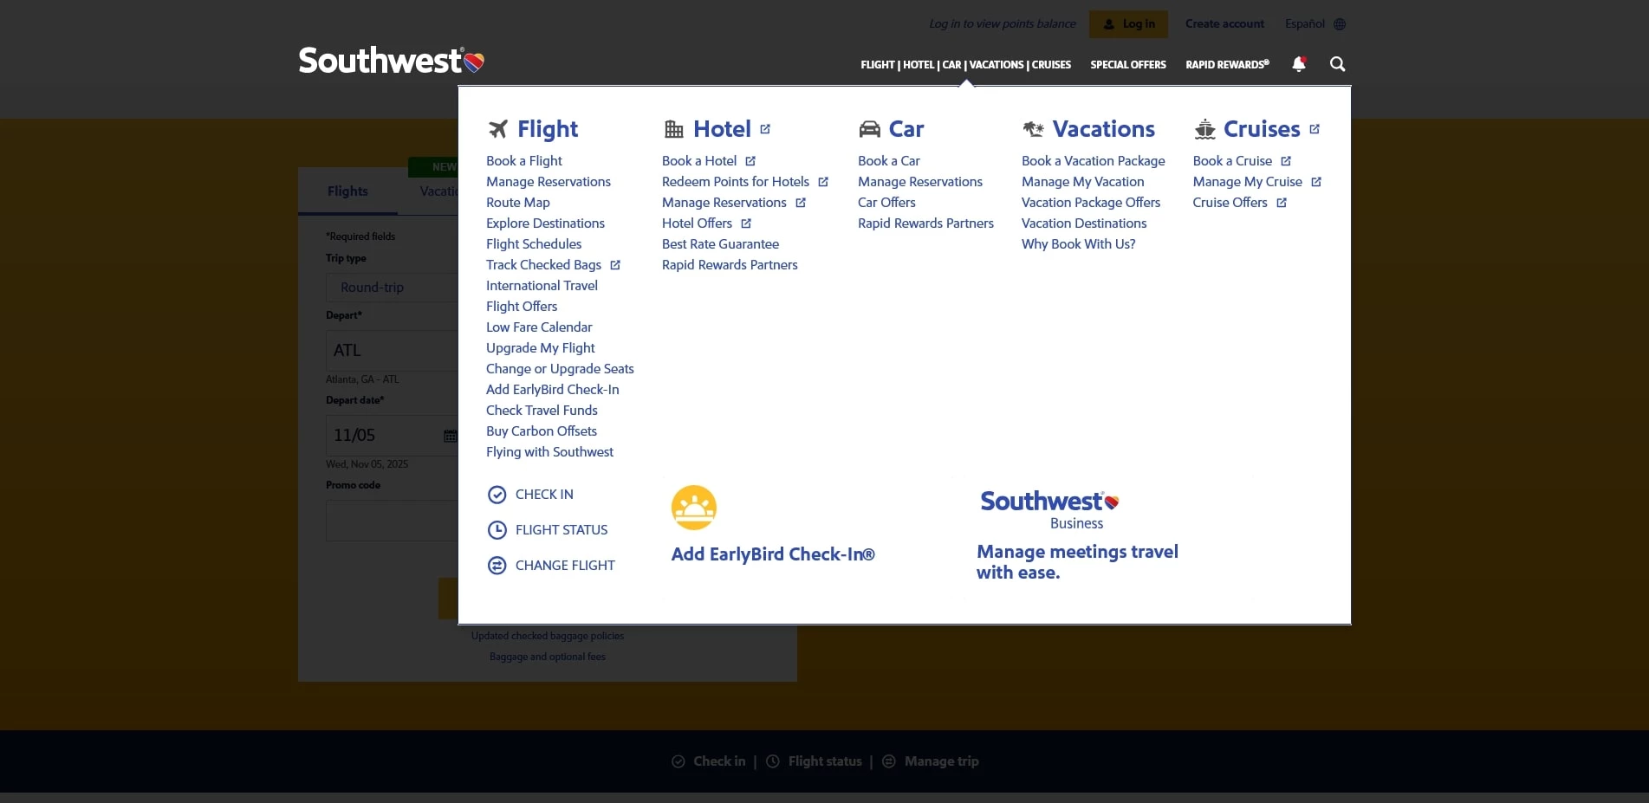Click Book a Vacation Package link

[1093, 160]
